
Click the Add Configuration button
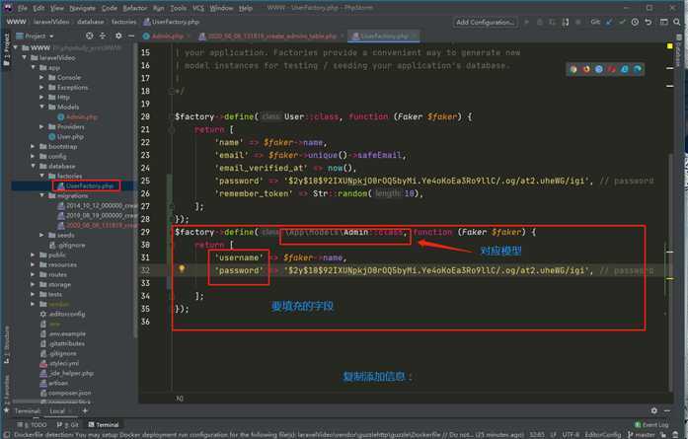485,22
